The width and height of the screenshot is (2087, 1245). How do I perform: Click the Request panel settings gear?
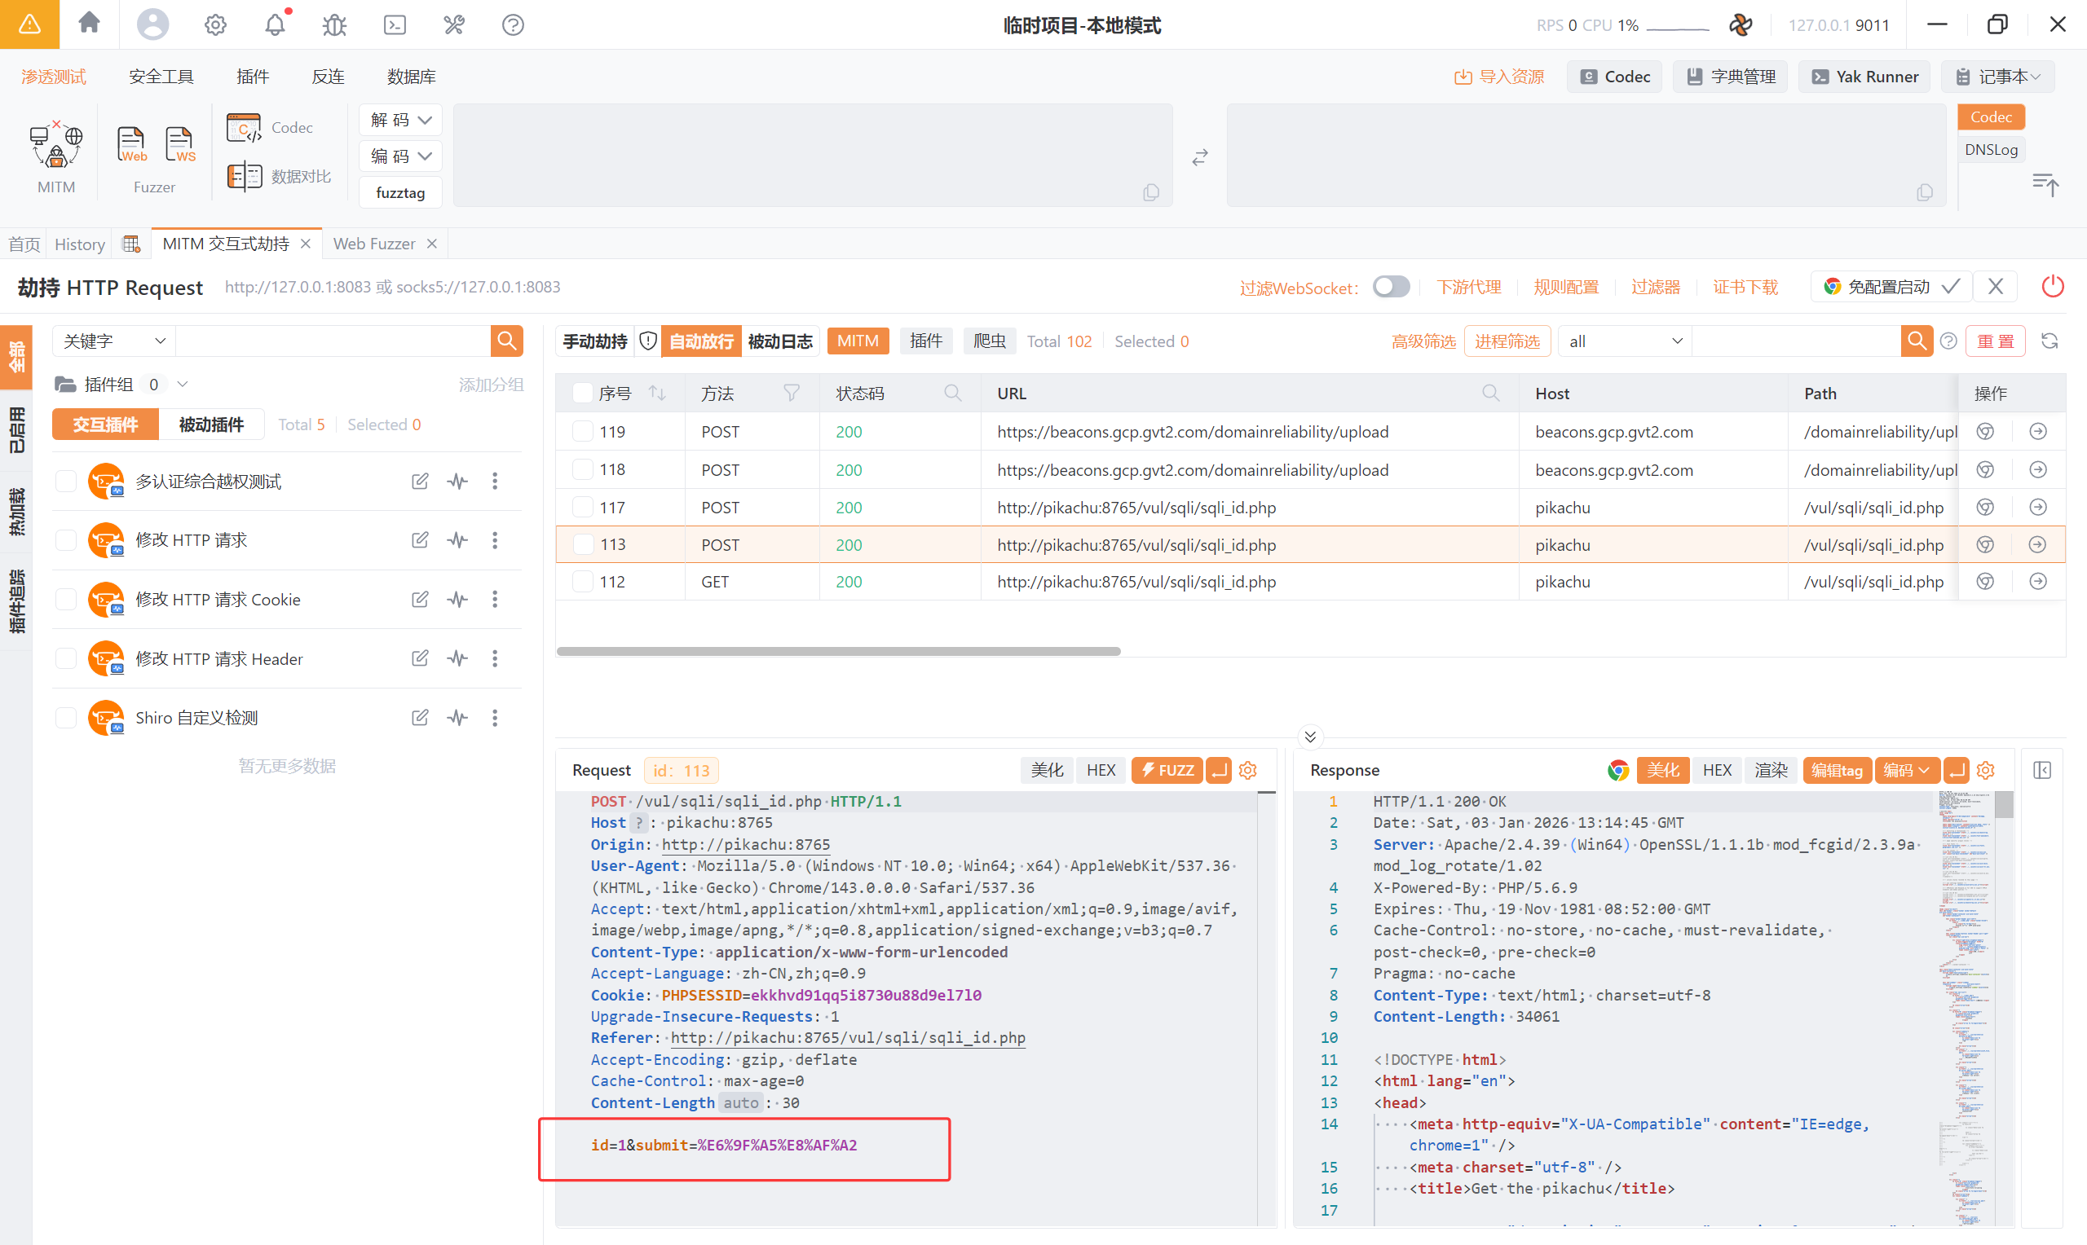(x=1248, y=770)
